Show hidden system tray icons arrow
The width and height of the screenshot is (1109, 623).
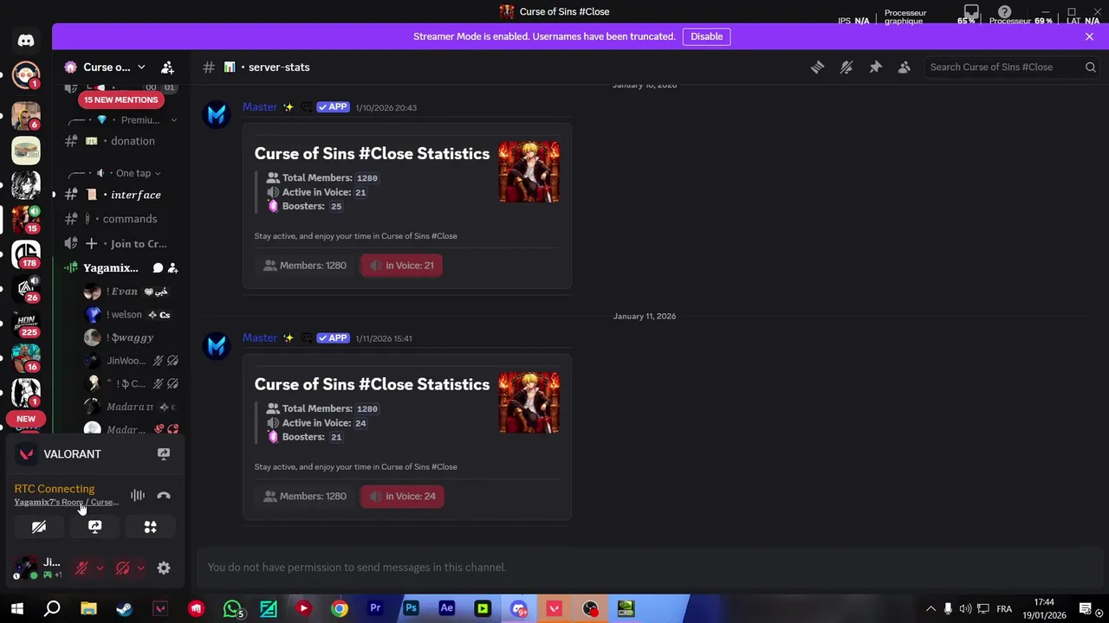(931, 608)
